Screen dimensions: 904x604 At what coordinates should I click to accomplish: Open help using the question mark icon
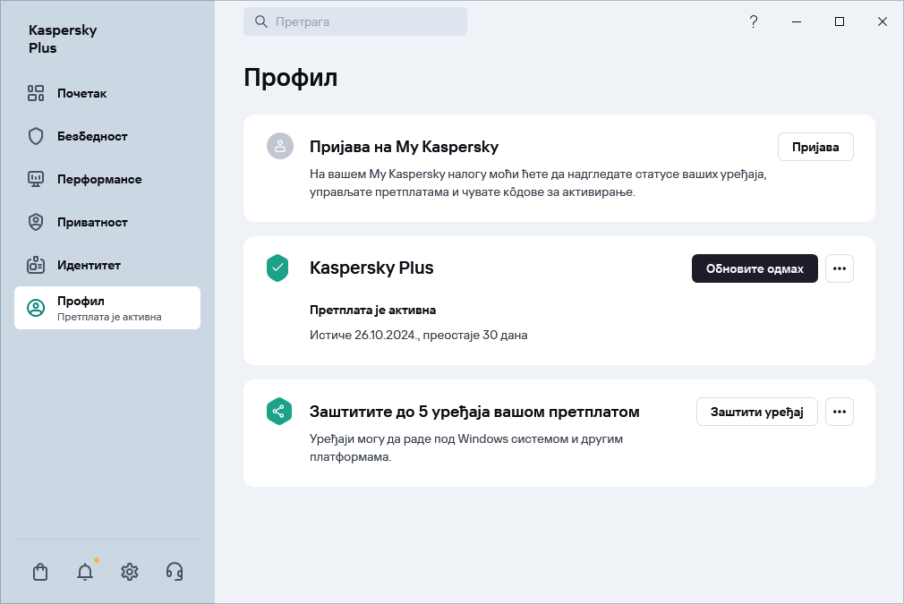(754, 21)
